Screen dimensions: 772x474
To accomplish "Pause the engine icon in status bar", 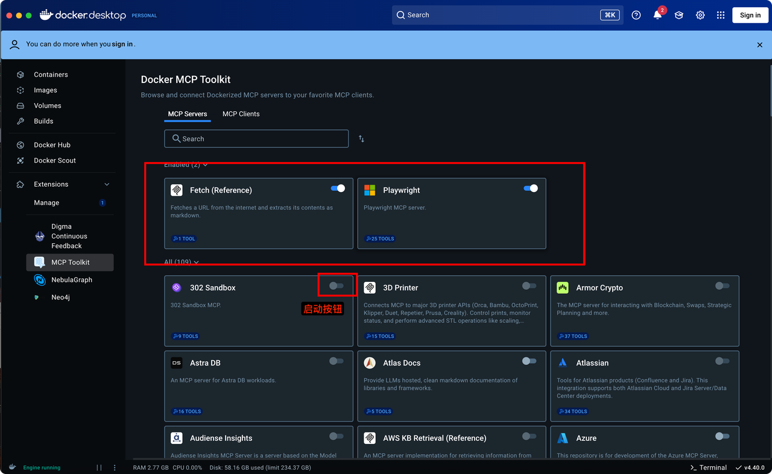I will (99, 467).
